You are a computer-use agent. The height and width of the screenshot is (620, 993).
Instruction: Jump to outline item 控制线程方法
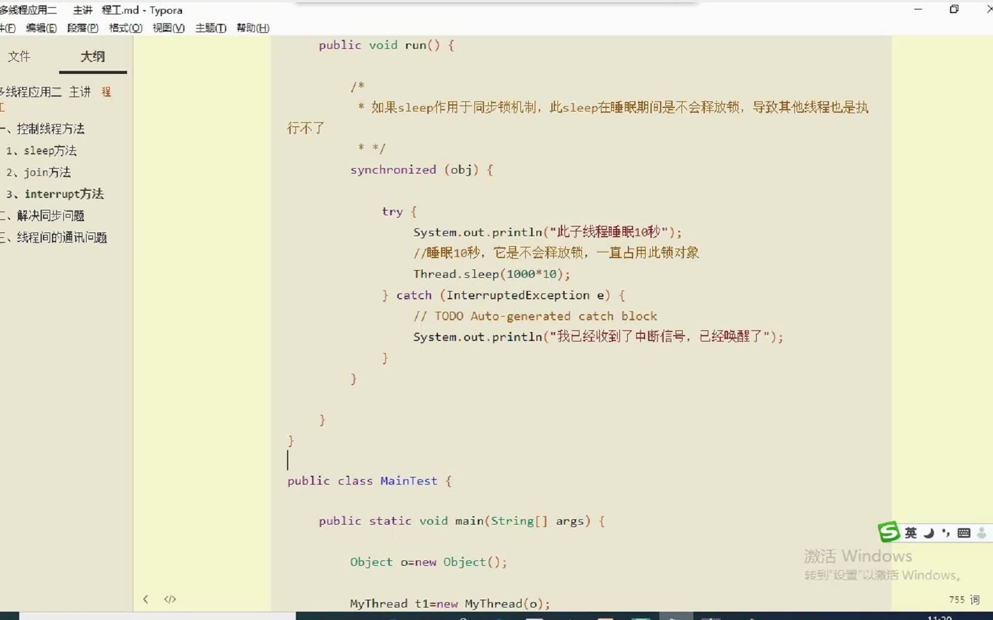(x=43, y=129)
